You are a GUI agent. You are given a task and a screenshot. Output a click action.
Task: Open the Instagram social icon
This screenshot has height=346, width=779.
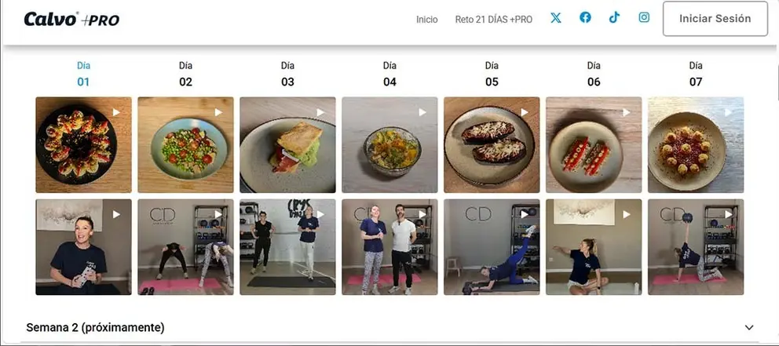click(644, 18)
